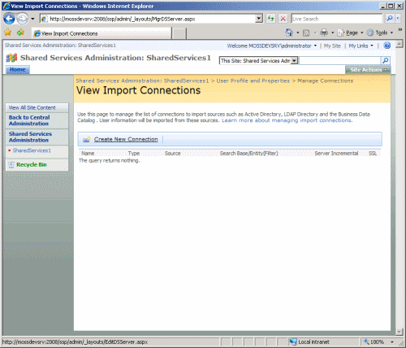Expand the zoom level dropdown arrow

[391, 342]
